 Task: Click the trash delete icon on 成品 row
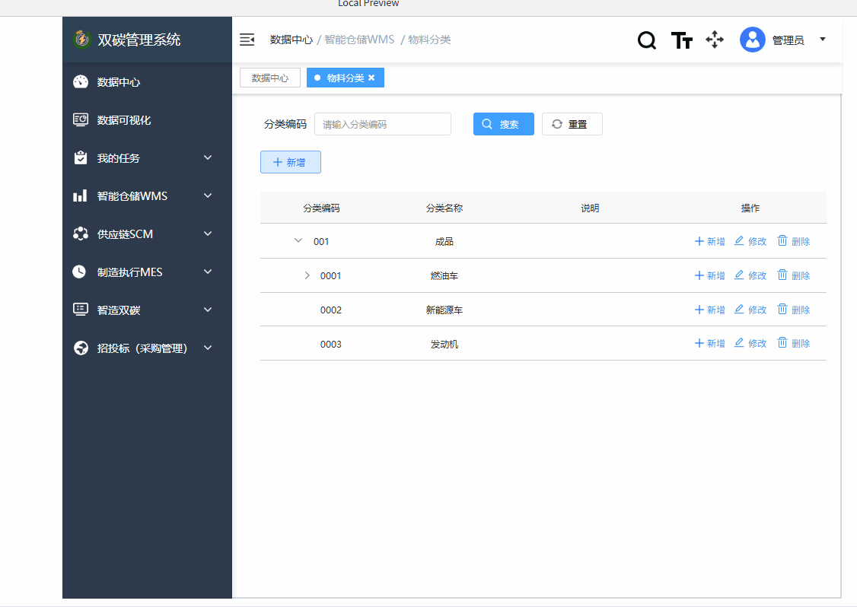pyautogui.click(x=782, y=240)
